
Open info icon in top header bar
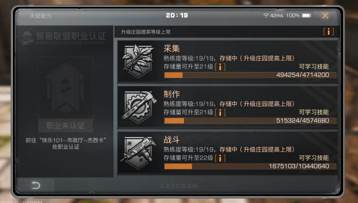[x=328, y=31]
